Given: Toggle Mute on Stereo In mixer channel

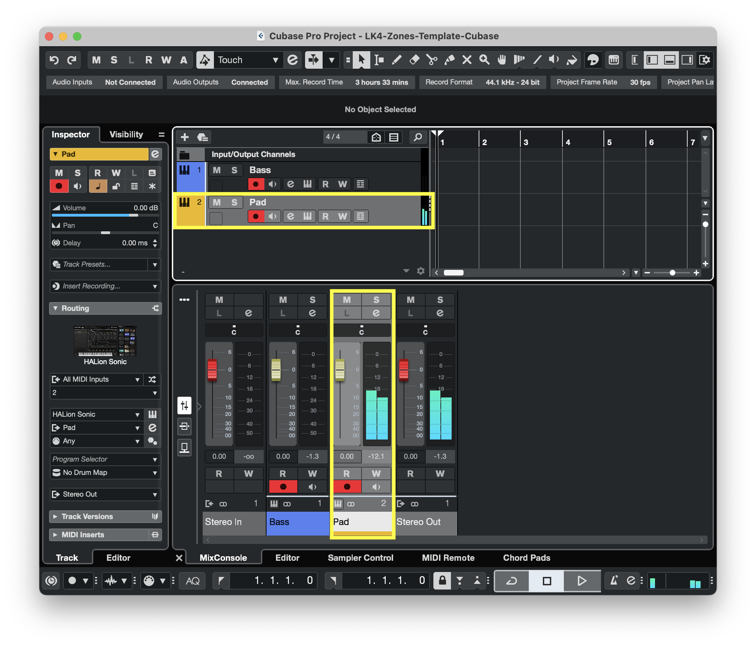Looking at the screenshot, I should (219, 300).
